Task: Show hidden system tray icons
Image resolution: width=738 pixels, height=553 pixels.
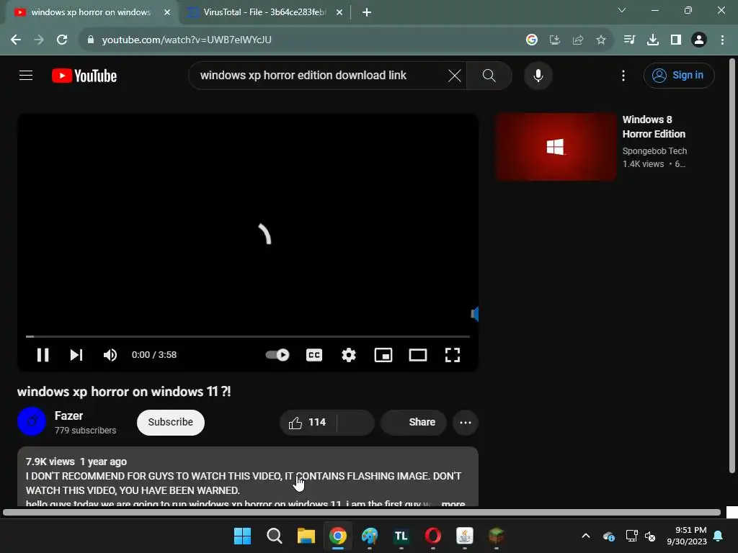Action: coord(585,536)
